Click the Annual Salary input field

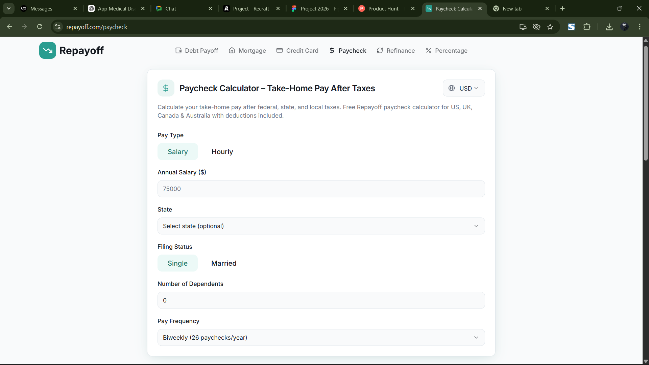pos(321,189)
